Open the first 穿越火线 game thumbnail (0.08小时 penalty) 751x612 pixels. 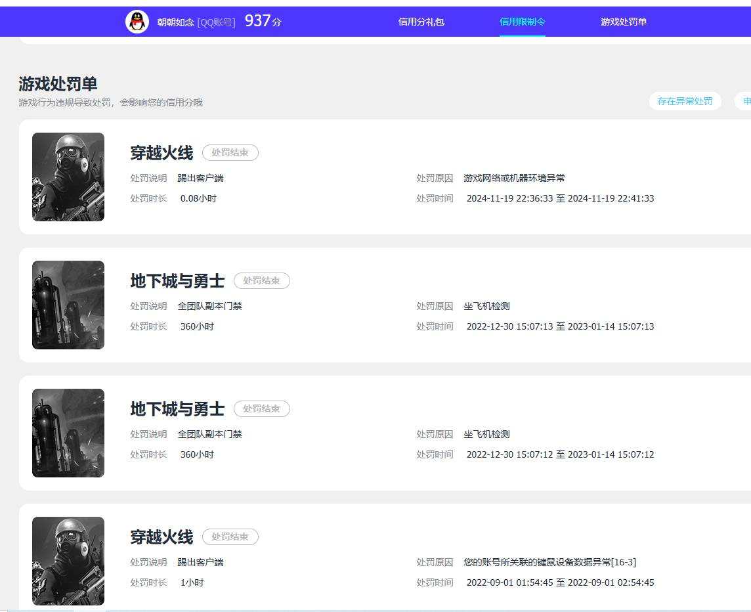tap(68, 177)
